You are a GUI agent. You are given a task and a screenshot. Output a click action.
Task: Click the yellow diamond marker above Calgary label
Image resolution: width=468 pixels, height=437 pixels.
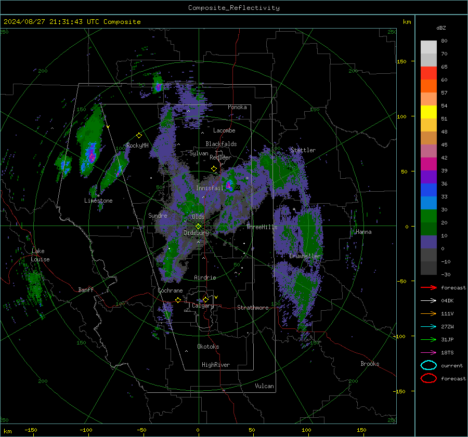coord(205,299)
